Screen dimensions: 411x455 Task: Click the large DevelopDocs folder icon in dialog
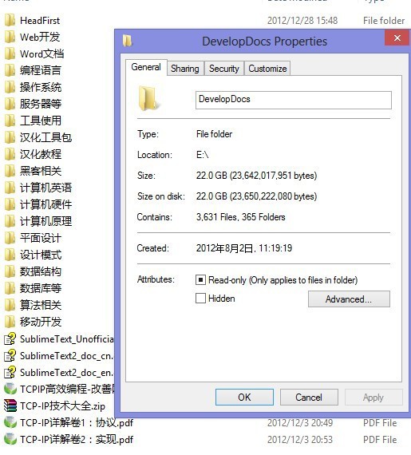148,99
